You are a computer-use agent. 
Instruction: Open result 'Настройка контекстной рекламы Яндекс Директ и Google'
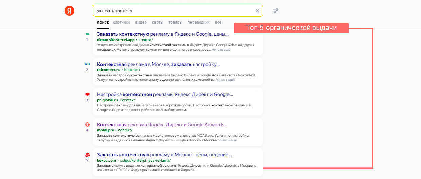tap(165, 94)
